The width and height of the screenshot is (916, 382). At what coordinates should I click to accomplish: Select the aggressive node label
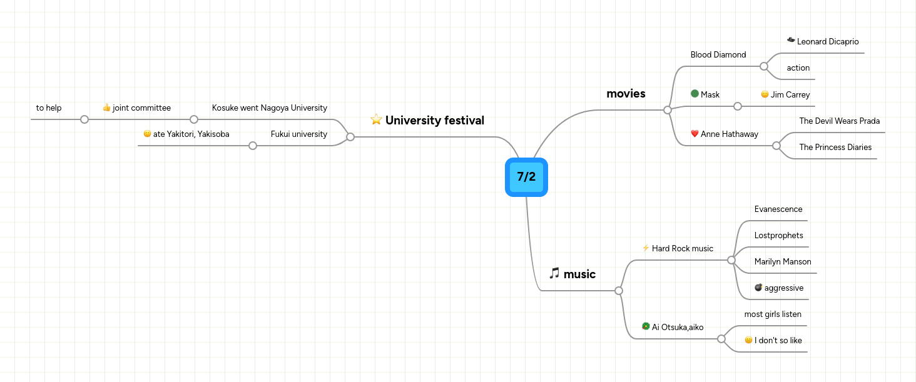pyautogui.click(x=784, y=288)
